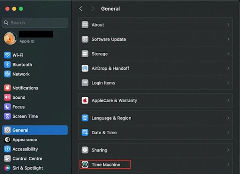This screenshot has height=174, width=240.
Task: Click the Focus moon icon
Action: click(7, 107)
